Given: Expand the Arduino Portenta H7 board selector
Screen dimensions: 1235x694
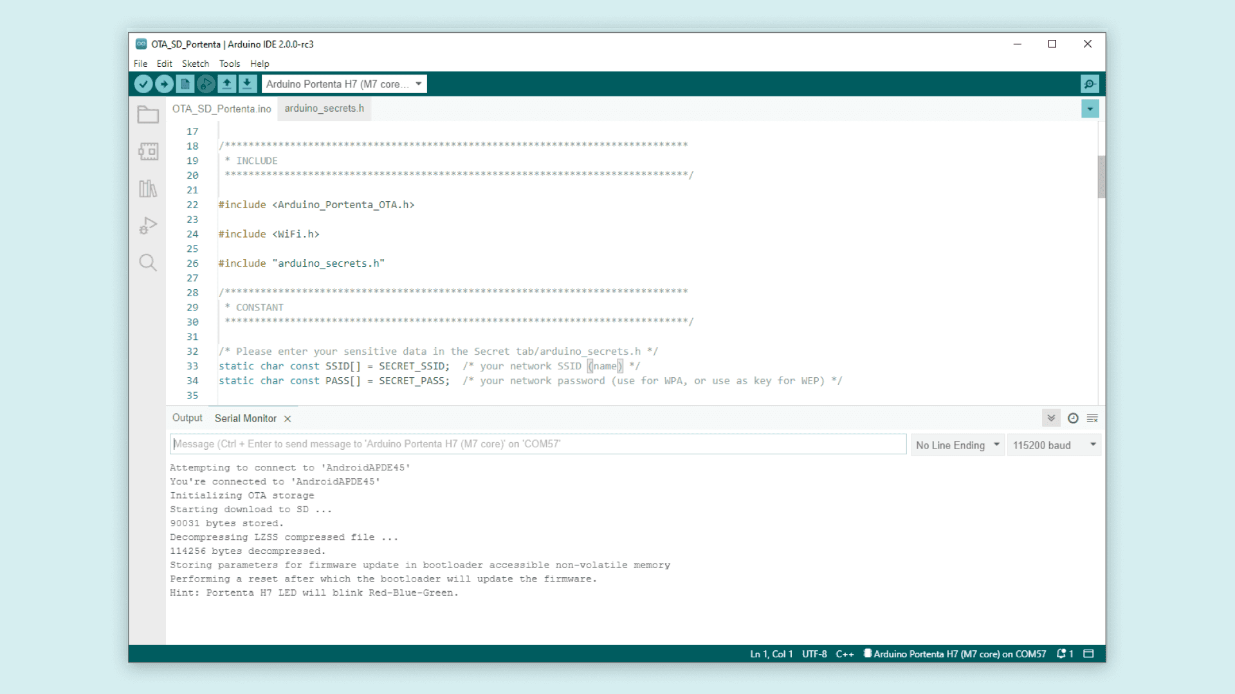Looking at the screenshot, I should tap(344, 84).
